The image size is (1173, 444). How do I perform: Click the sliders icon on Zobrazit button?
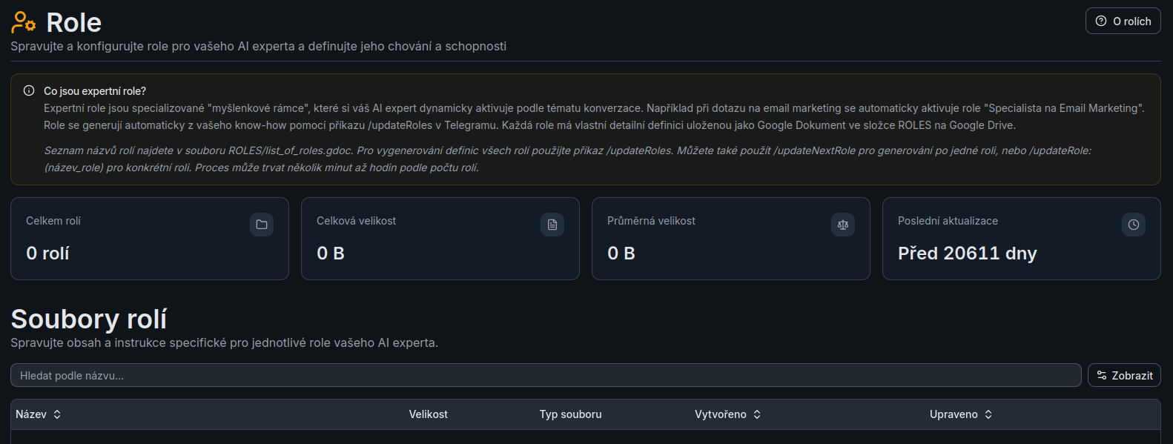(1102, 375)
